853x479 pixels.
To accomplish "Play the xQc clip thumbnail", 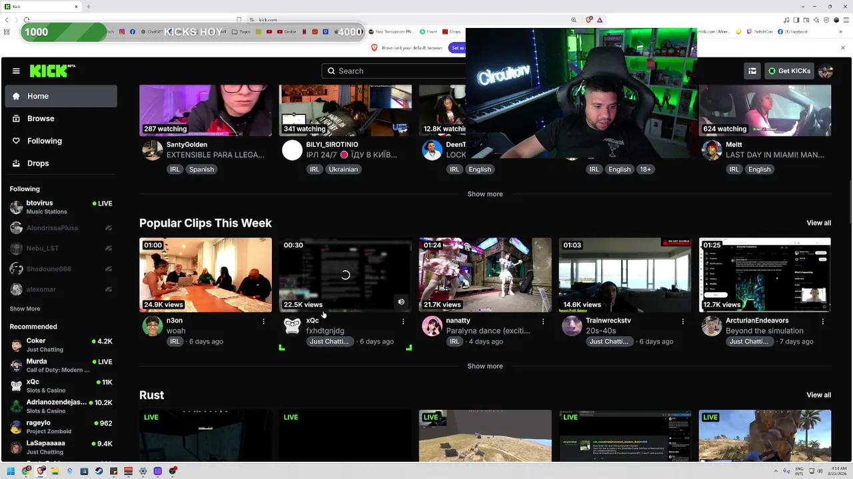I will click(x=345, y=275).
